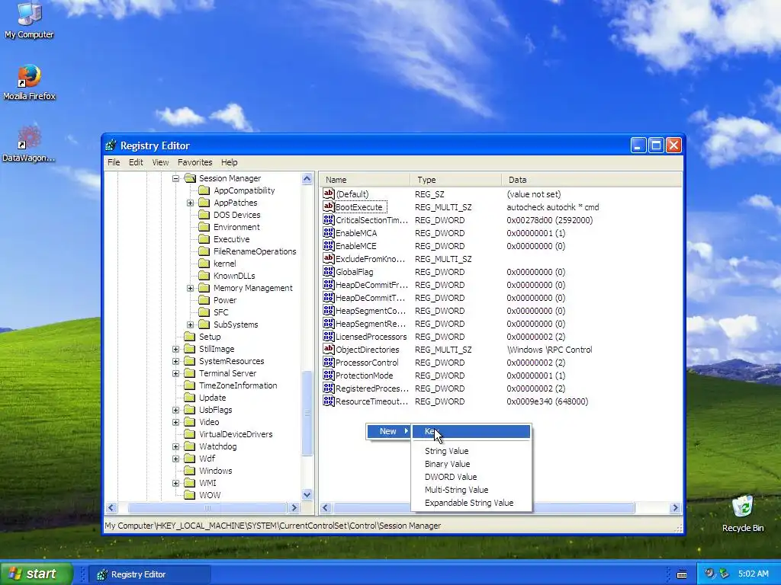Open the Edit menu
781x585 pixels.
[x=136, y=162]
